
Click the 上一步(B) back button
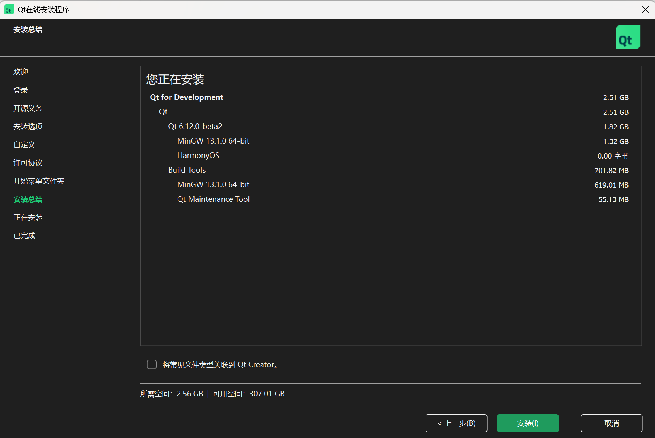(x=456, y=423)
